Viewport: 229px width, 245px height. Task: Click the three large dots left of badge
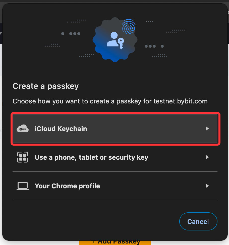click(x=75, y=34)
